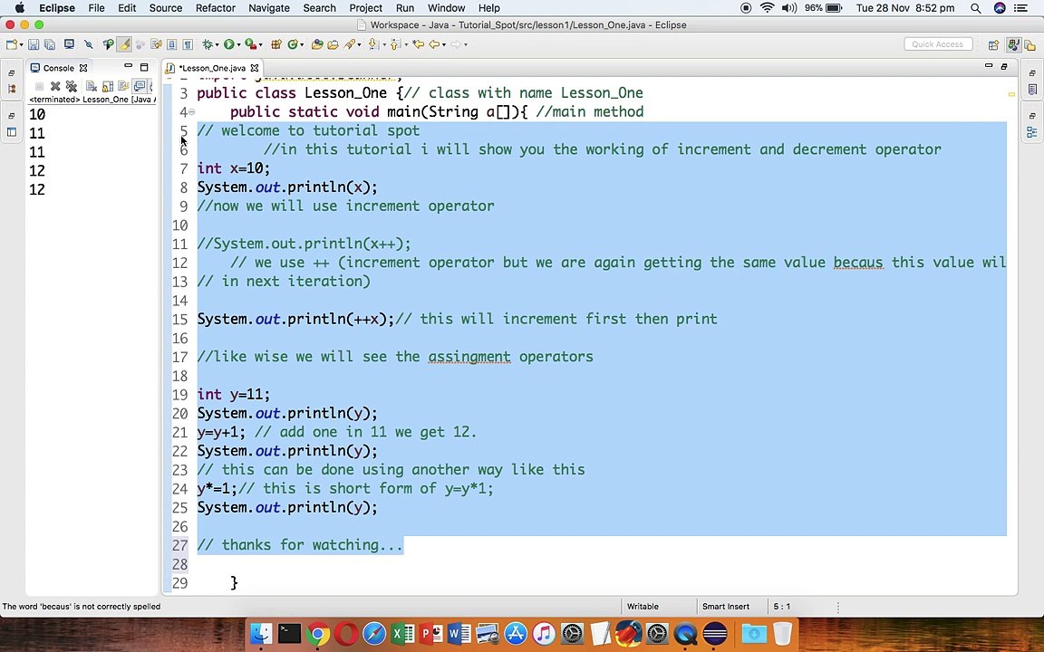This screenshot has height=652, width=1044.
Task: Click the Save All toolbar icon
Action: click(50, 44)
